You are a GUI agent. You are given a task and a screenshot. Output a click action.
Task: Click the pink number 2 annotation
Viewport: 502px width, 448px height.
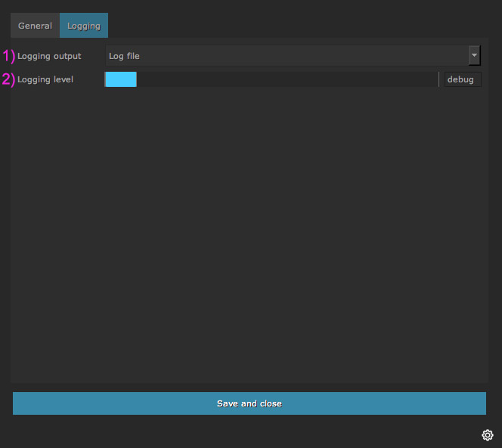coord(8,79)
